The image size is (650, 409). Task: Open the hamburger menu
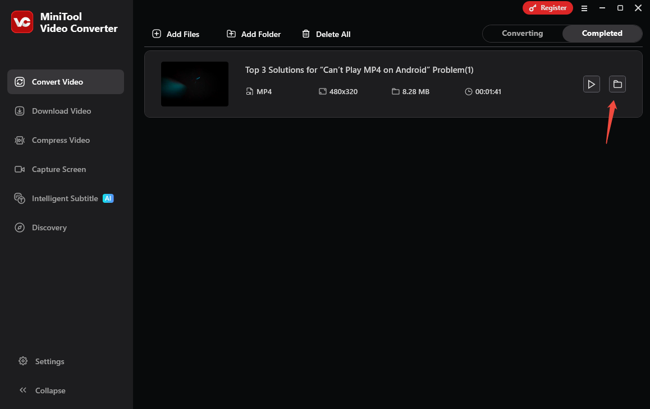pyautogui.click(x=584, y=8)
